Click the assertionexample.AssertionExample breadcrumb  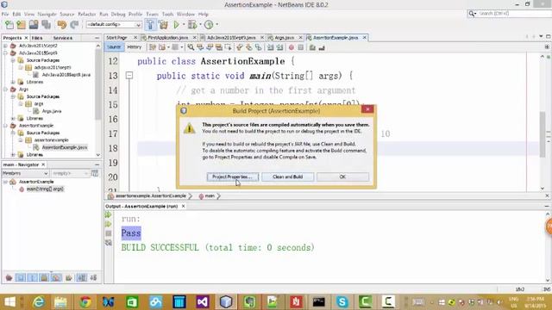pyautogui.click(x=151, y=196)
